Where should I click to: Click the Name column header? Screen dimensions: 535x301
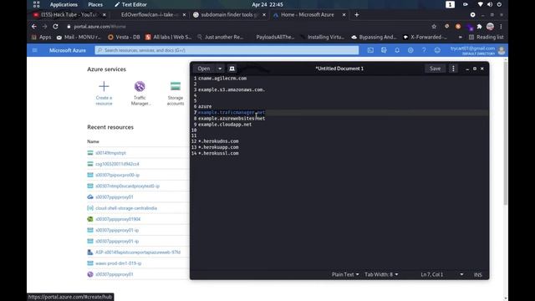pos(93,141)
